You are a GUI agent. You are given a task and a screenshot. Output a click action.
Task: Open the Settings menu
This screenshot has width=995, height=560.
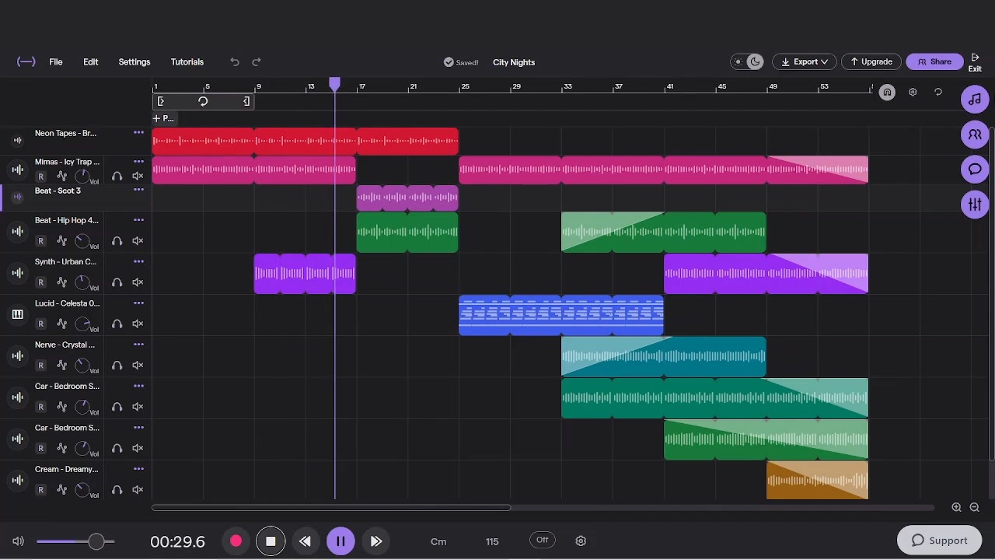coord(134,62)
